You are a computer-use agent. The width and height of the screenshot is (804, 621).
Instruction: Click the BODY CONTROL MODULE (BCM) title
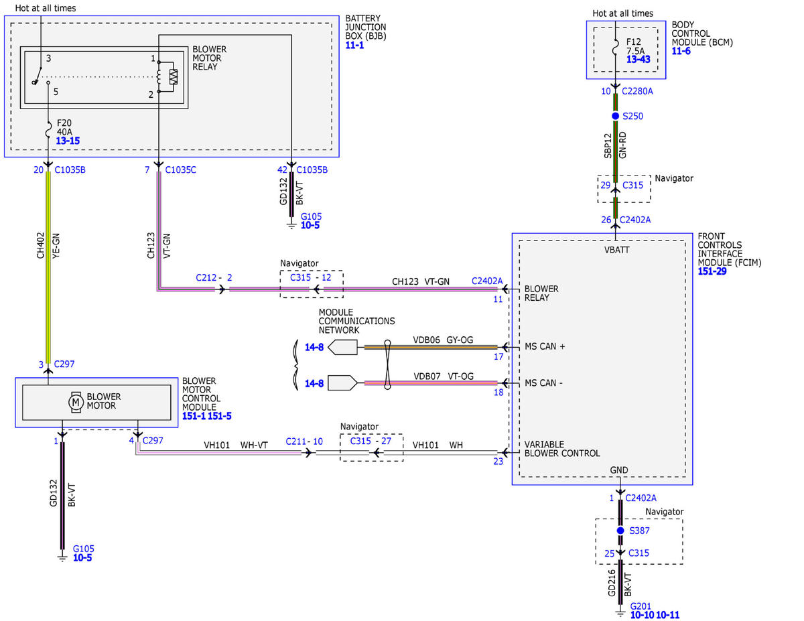click(x=702, y=33)
